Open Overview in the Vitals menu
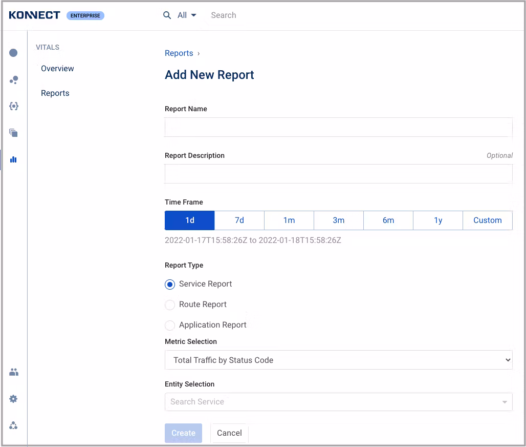526x447 pixels. click(x=57, y=69)
